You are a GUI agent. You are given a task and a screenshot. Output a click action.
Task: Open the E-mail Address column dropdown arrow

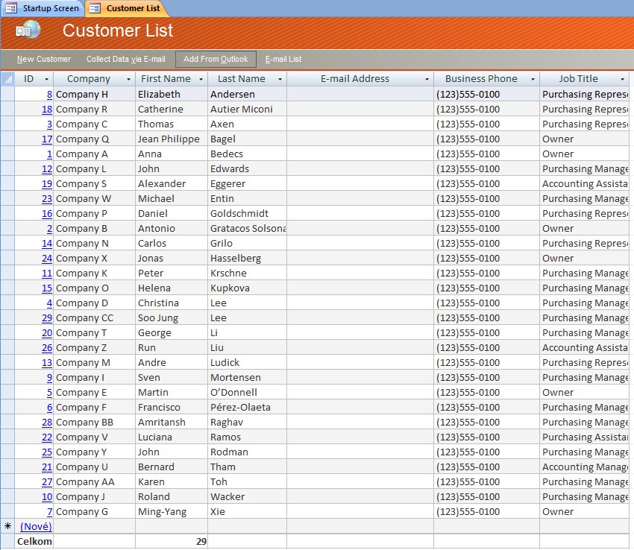427,79
